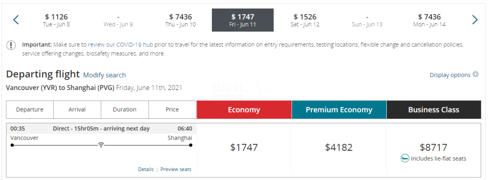Click the Wi-Fi icon on flight route
This screenshot has width=488, height=180.
click(101, 145)
